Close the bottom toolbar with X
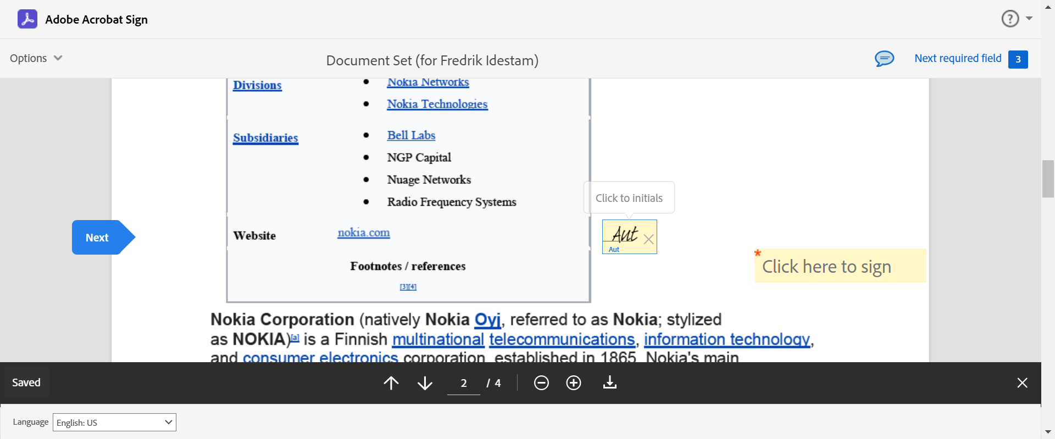 1022,383
